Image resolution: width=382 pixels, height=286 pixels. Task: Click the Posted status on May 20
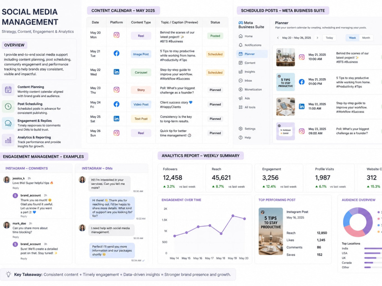pos(215,36)
